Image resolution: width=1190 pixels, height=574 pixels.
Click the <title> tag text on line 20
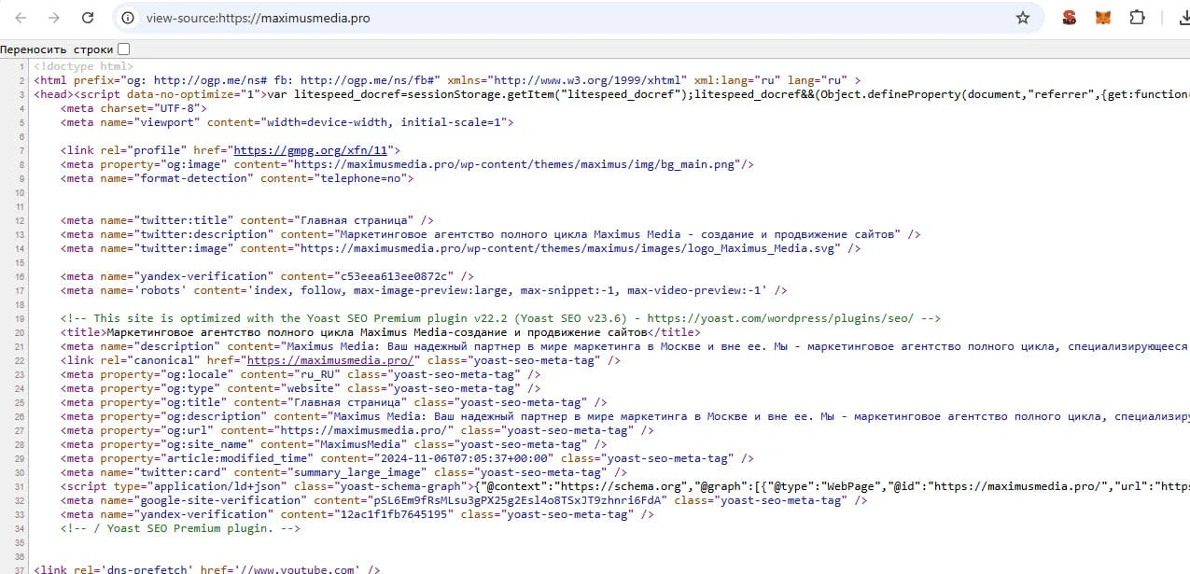[380, 332]
